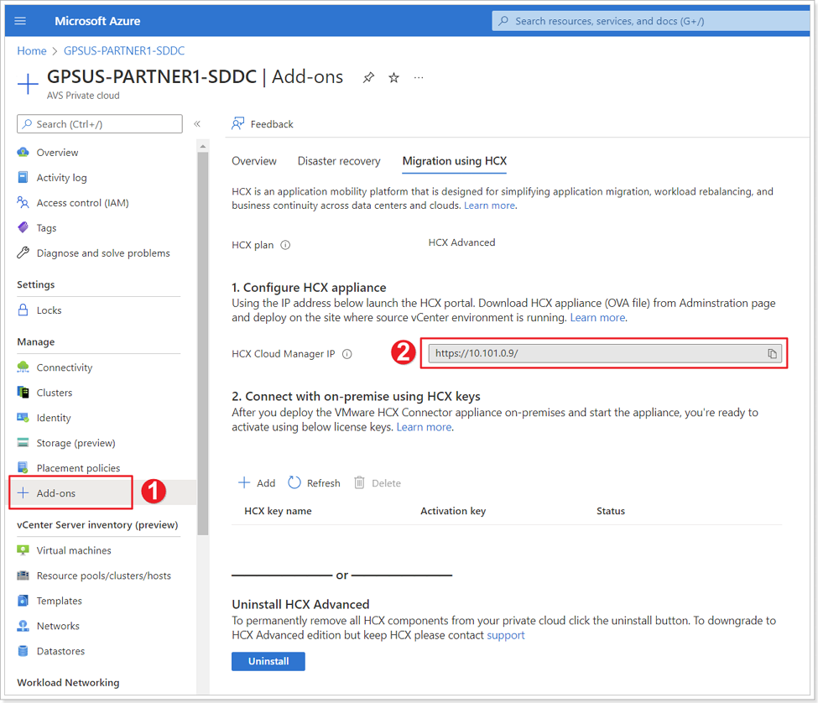Screen dimensions: 818x703
Task: Open more options via the ellipsis
Action: point(418,77)
